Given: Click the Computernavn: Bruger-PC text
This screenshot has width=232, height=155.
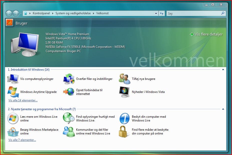Looking at the screenshot, I should [63, 51].
